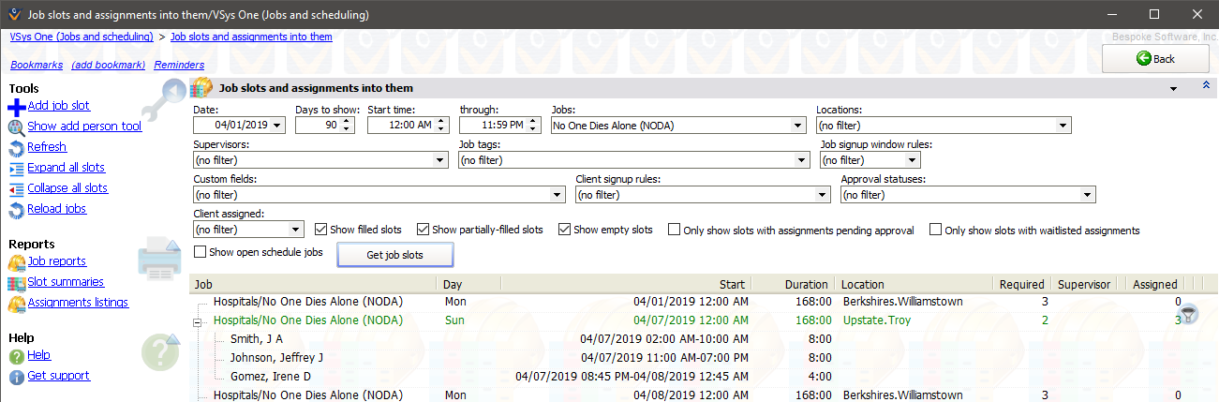This screenshot has width=1219, height=402.
Task: Click the Job reports icon
Action: coord(17,262)
